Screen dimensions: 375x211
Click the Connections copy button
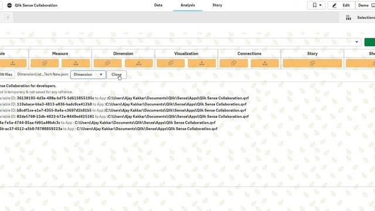234,63
